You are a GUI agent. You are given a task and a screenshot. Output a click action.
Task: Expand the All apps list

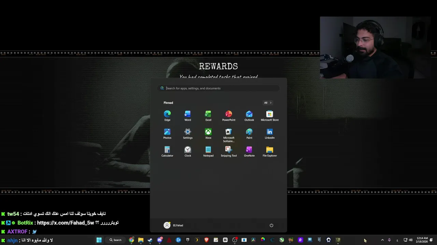coord(268,103)
